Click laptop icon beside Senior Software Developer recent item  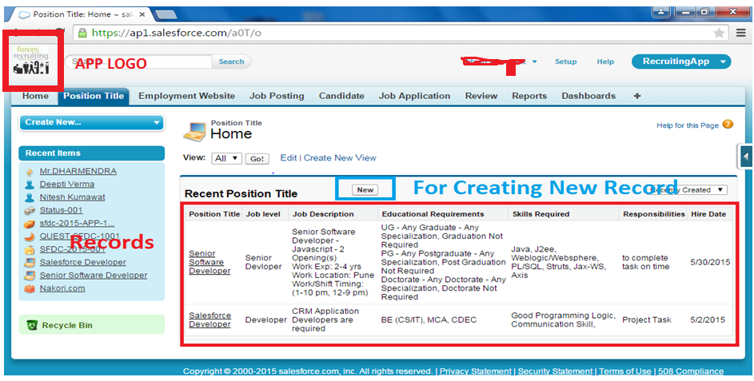[30, 276]
